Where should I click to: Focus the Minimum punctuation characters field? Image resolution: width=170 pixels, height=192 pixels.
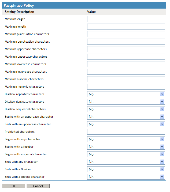pyautogui.click(x=126, y=34)
